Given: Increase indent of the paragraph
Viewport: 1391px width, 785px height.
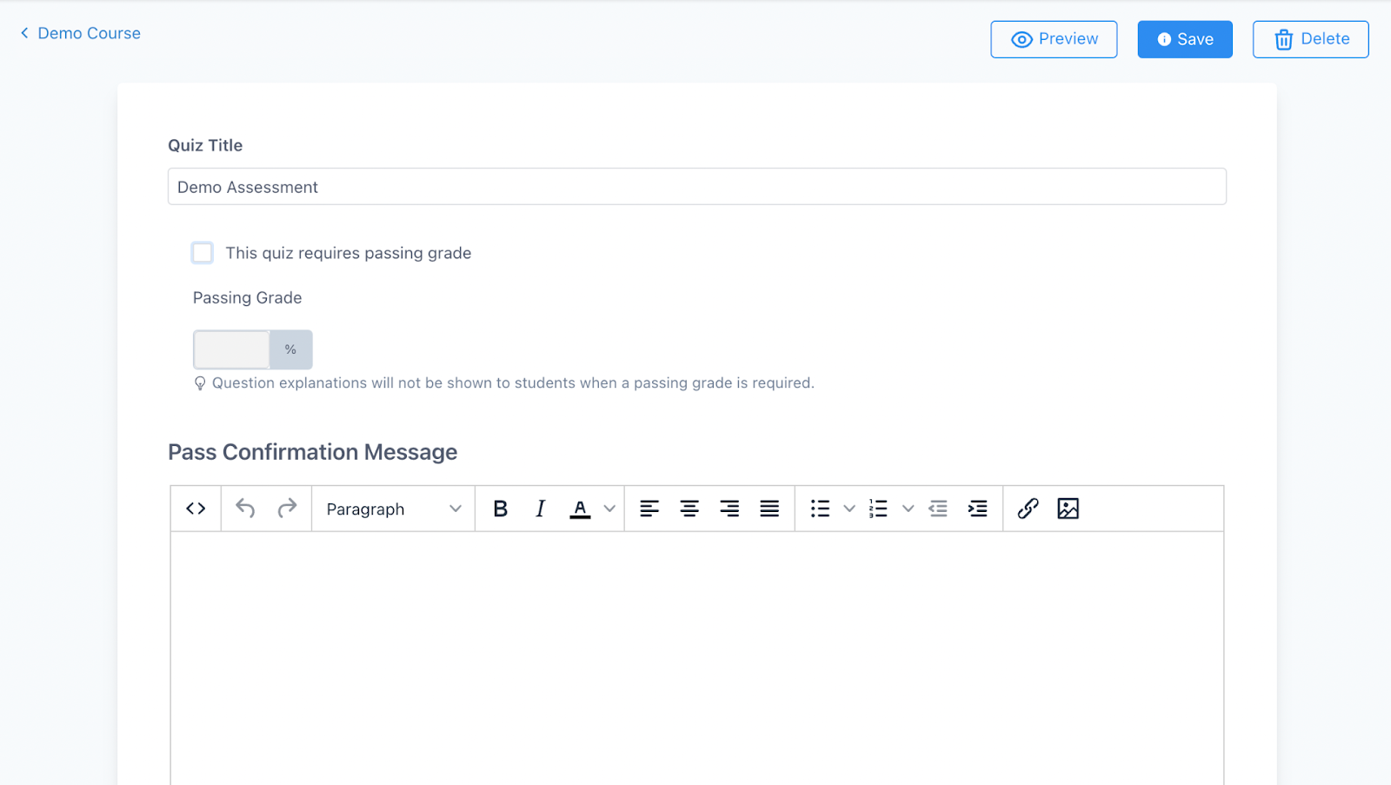Looking at the screenshot, I should [978, 509].
